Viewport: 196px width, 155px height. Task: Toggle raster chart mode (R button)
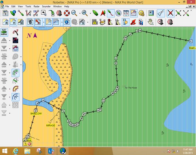[x=5, y=22]
